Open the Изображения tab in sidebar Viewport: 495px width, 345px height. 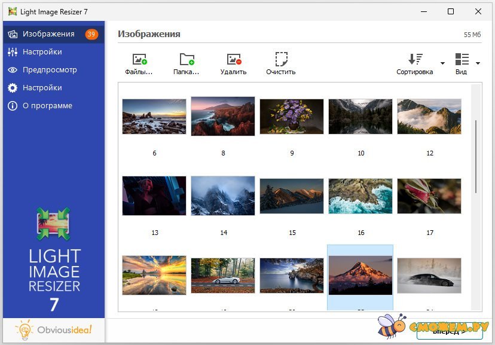click(48, 34)
